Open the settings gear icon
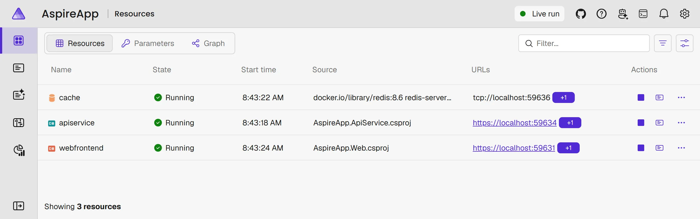 [685, 14]
